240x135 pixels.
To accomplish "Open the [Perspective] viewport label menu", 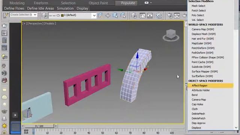I will [x=35, y=24].
